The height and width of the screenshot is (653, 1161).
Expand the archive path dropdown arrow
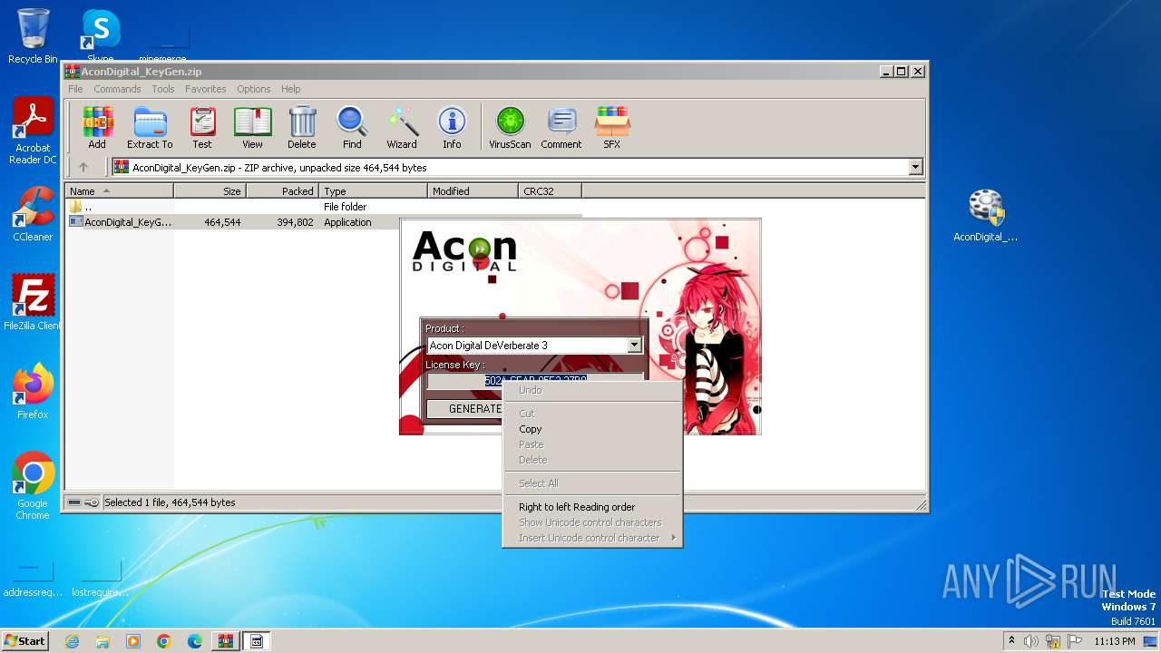[915, 167]
